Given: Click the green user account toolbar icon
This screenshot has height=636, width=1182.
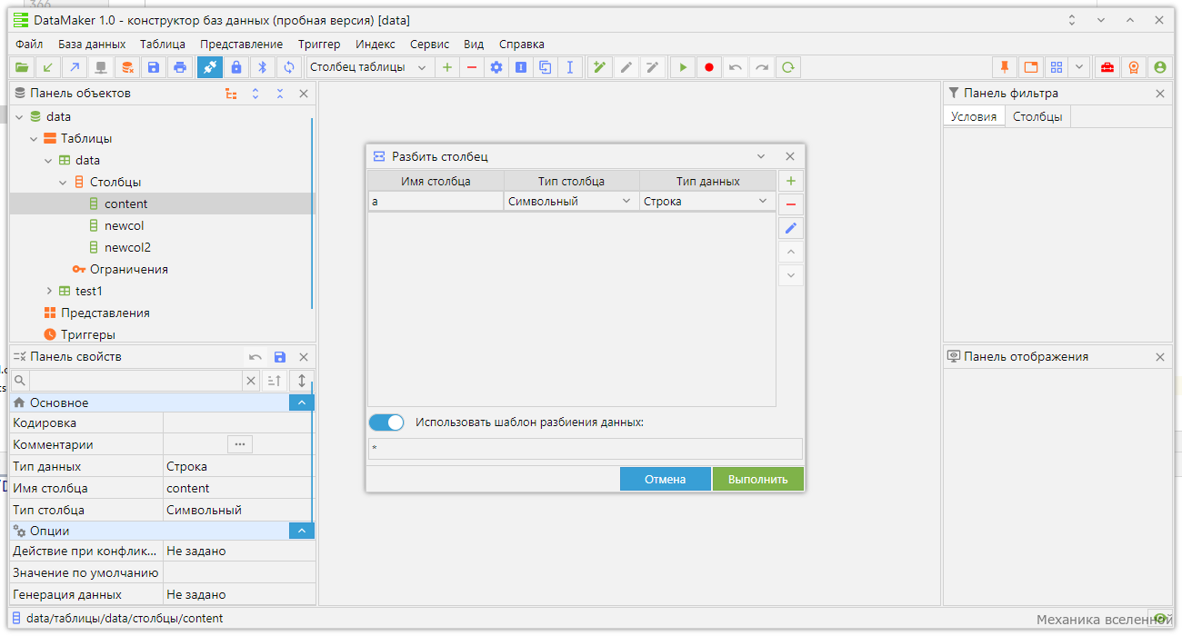Looking at the screenshot, I should (1159, 67).
